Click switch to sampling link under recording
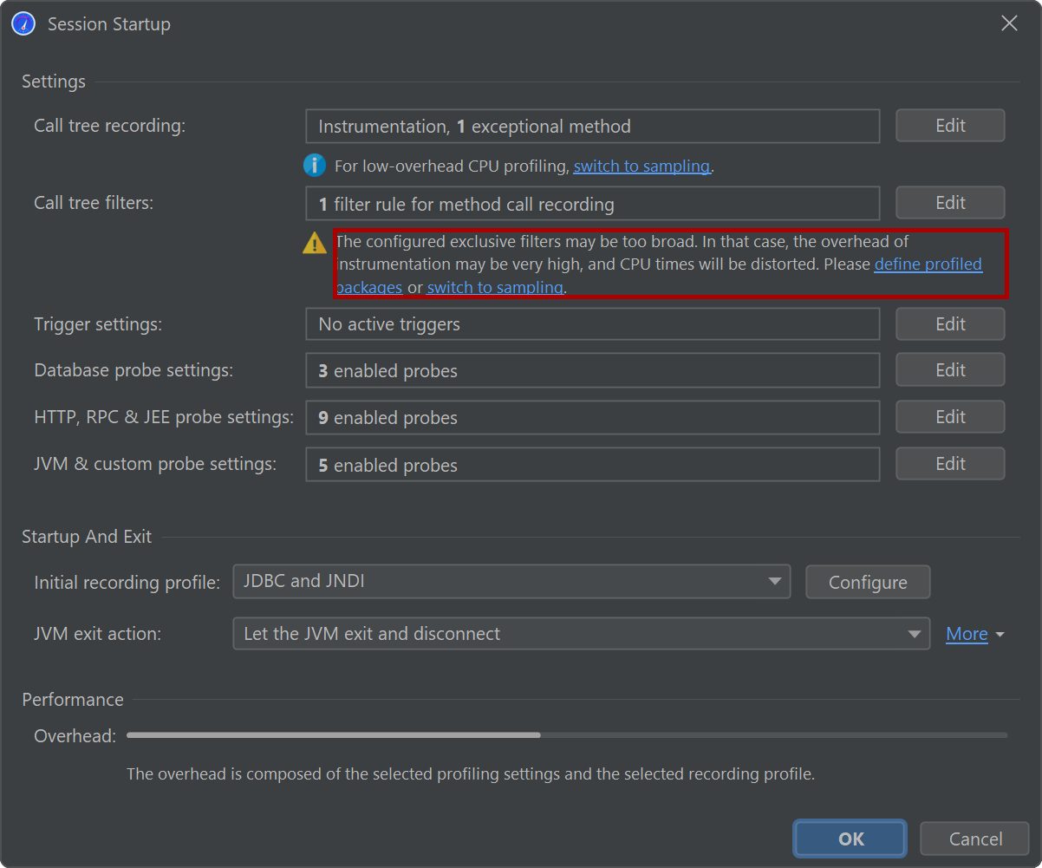The image size is (1042, 868). click(x=641, y=166)
